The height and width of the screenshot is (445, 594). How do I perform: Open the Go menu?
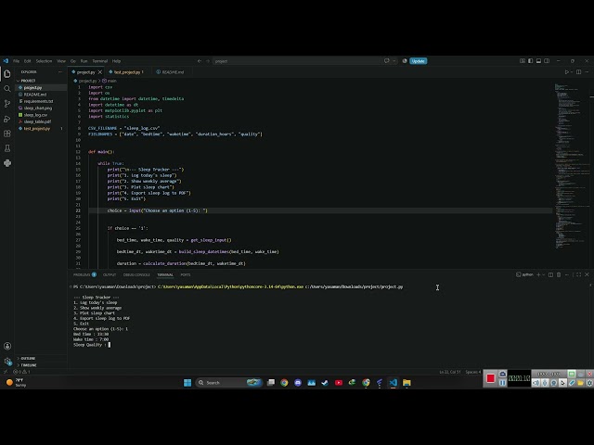(73, 61)
